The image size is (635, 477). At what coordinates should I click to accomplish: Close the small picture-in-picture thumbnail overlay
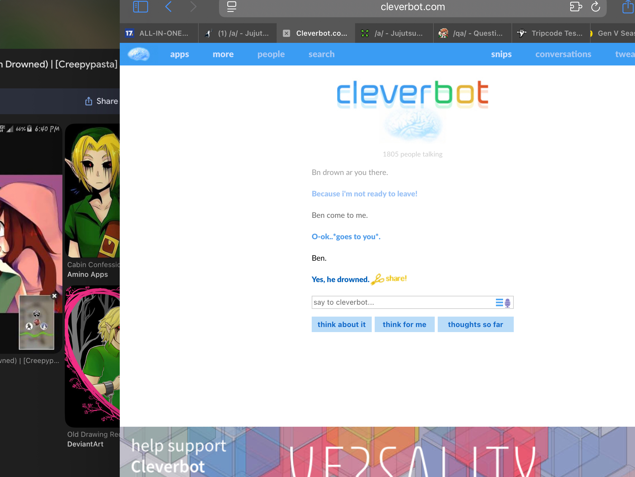pos(54,296)
